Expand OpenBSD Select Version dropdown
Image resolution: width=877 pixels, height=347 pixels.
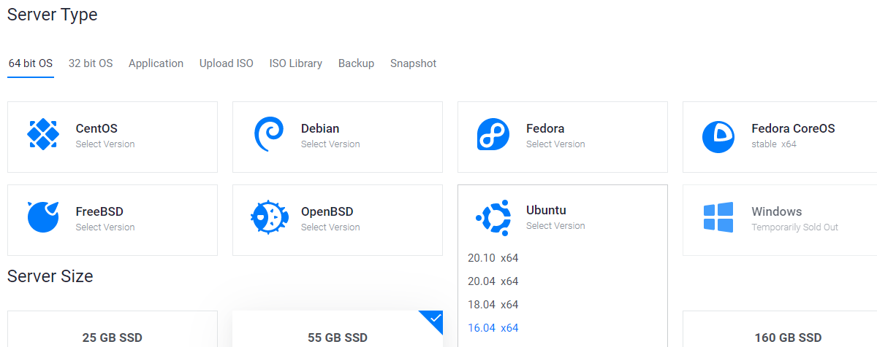pos(330,227)
